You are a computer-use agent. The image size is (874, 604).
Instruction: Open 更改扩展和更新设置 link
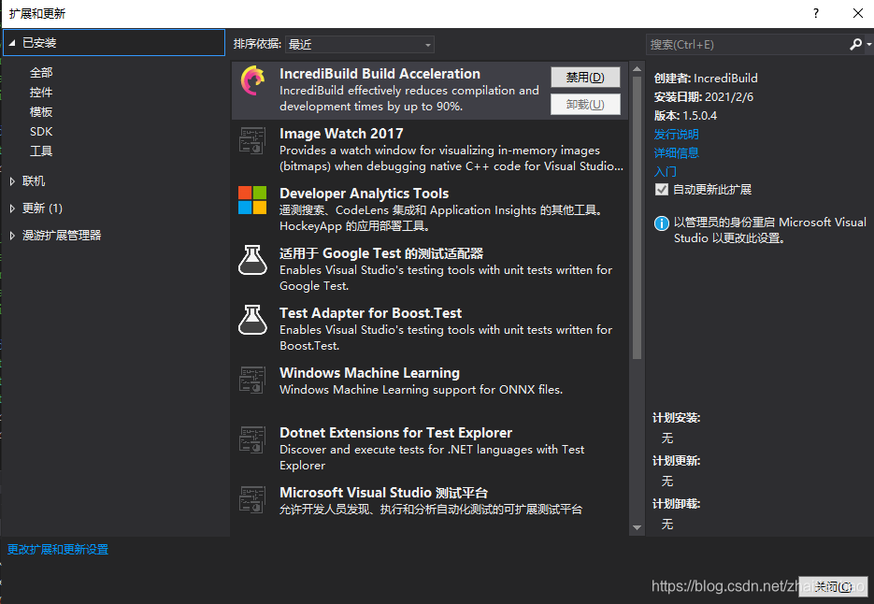(58, 550)
